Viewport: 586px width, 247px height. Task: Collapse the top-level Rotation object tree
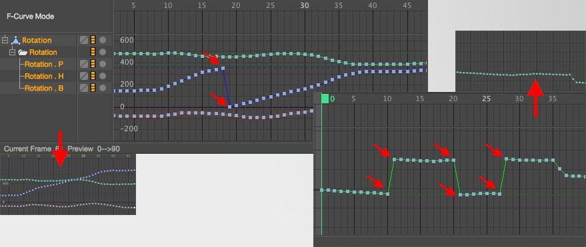(x=5, y=39)
